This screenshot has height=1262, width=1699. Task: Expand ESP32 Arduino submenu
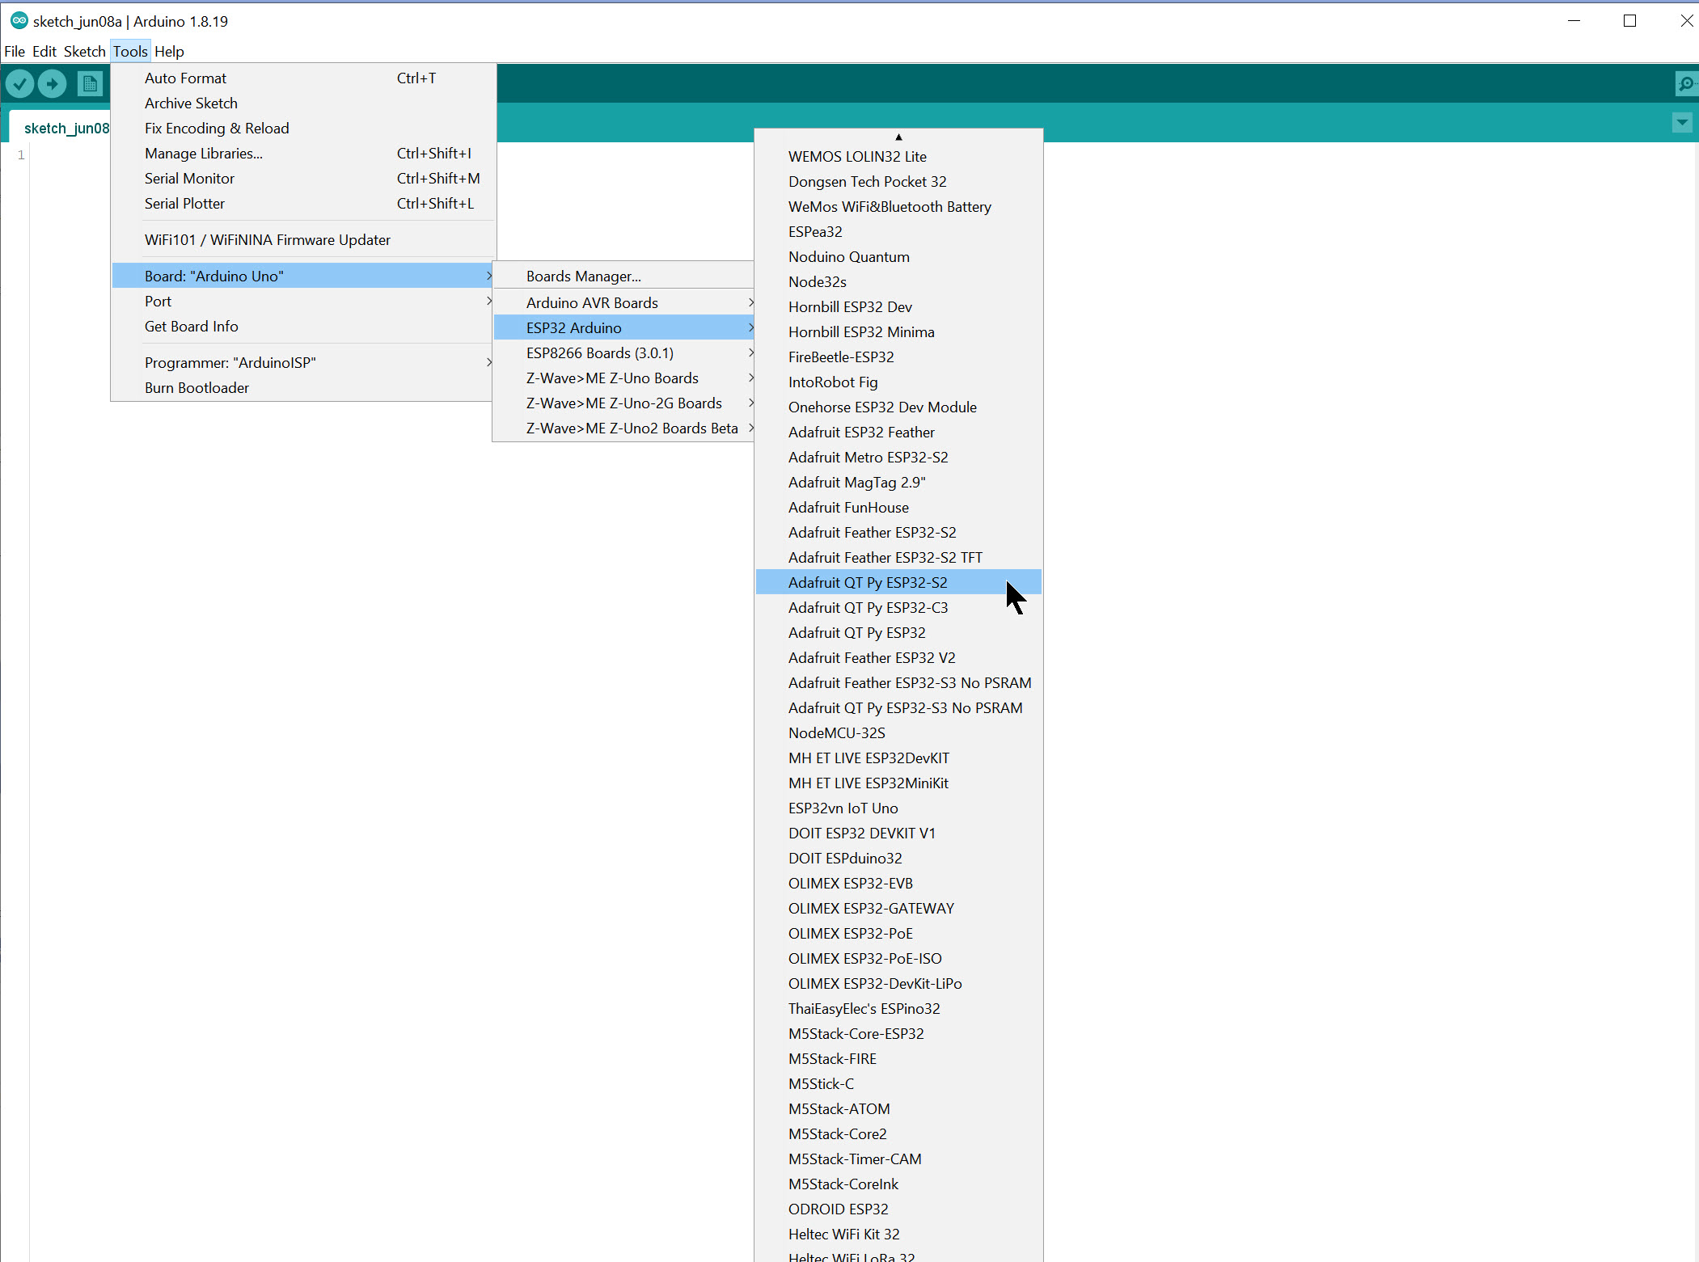point(623,328)
